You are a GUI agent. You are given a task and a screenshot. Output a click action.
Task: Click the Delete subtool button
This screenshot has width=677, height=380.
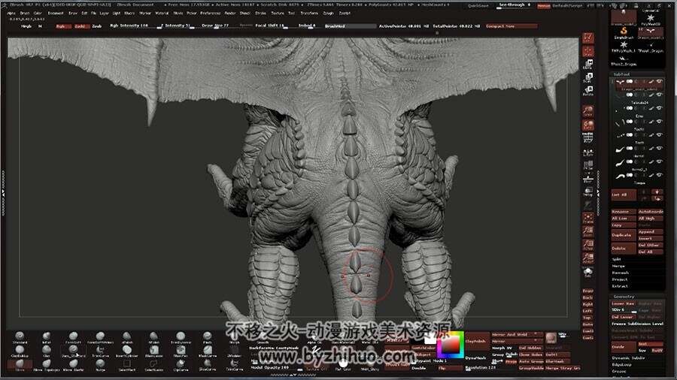(x=624, y=248)
